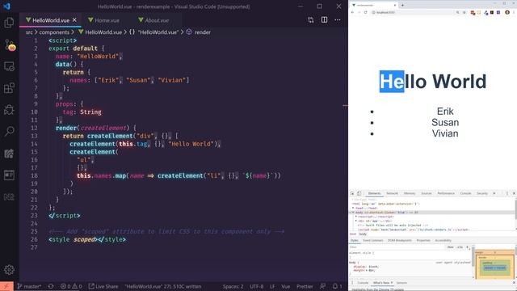
Task: Change end of line sequence 'LF'
Action: point(272,286)
